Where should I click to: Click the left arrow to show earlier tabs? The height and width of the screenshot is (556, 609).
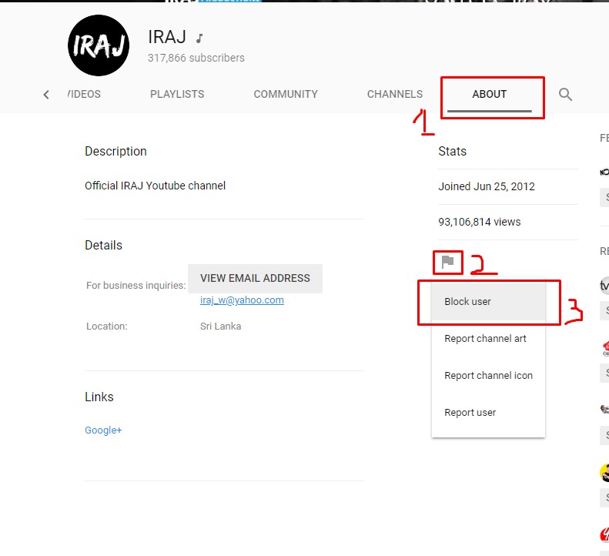tap(46, 95)
